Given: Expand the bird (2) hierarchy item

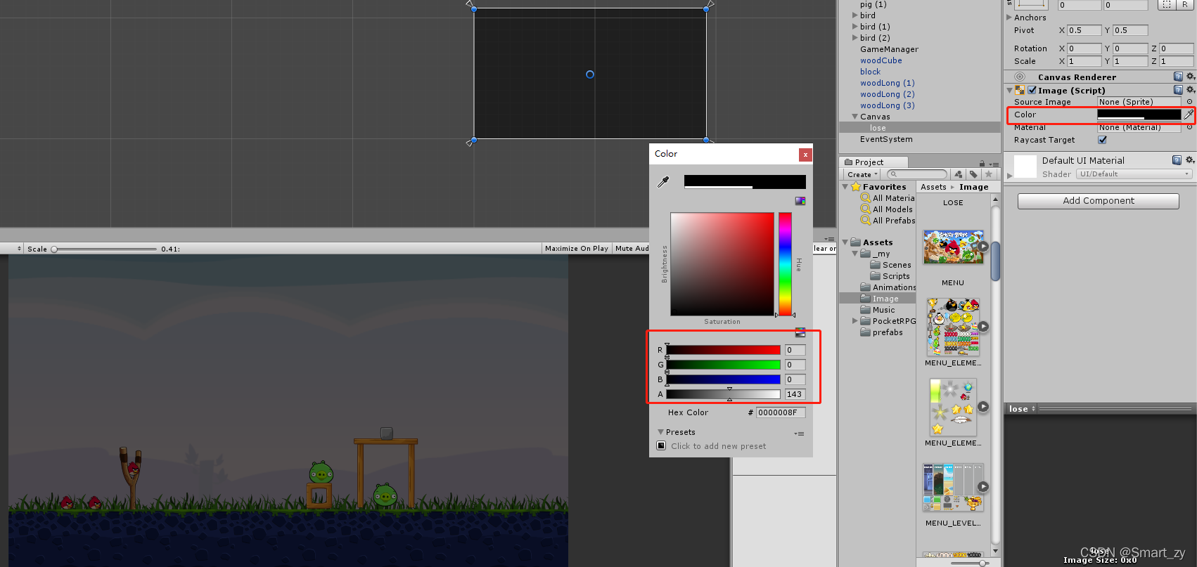Looking at the screenshot, I should click(855, 38).
